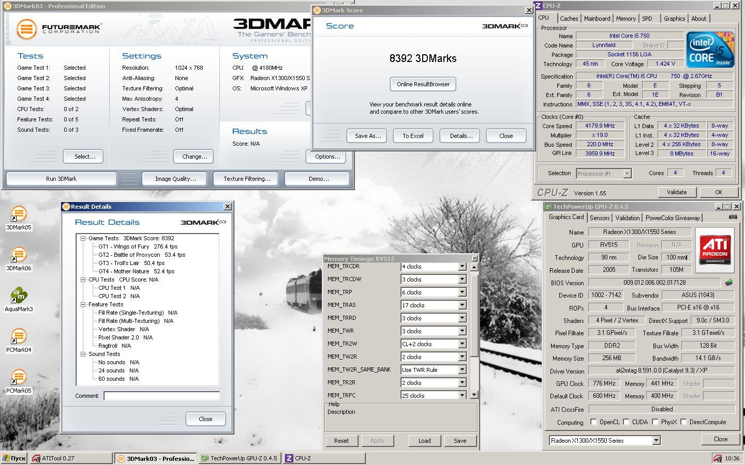Switch to the Sensors tab in GPU-Z
The height and width of the screenshot is (465, 745).
pos(600,218)
